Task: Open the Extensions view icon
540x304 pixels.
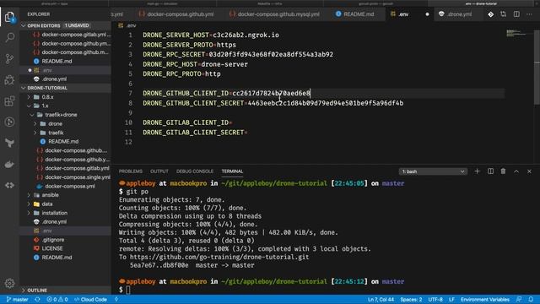Action: tap(9, 101)
